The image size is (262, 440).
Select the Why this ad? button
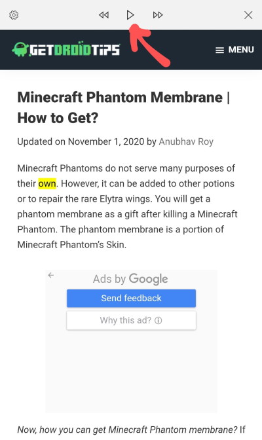pos(131,320)
